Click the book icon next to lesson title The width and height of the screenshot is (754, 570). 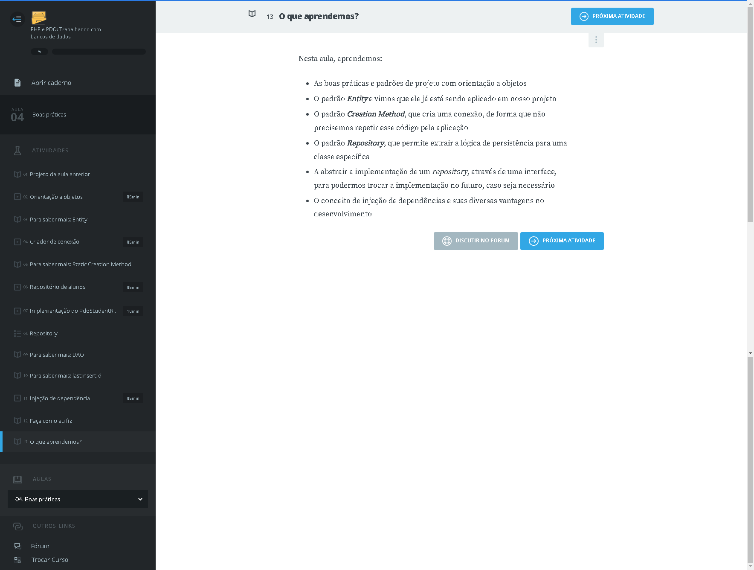tap(252, 14)
